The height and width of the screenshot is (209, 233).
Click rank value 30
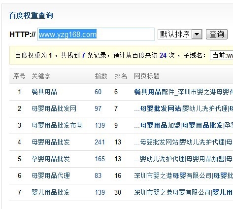click(118, 192)
